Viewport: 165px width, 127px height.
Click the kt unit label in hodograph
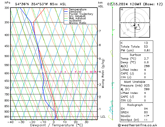point(122,9)
